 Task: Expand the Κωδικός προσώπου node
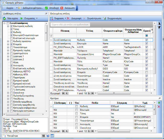click(8, 41)
